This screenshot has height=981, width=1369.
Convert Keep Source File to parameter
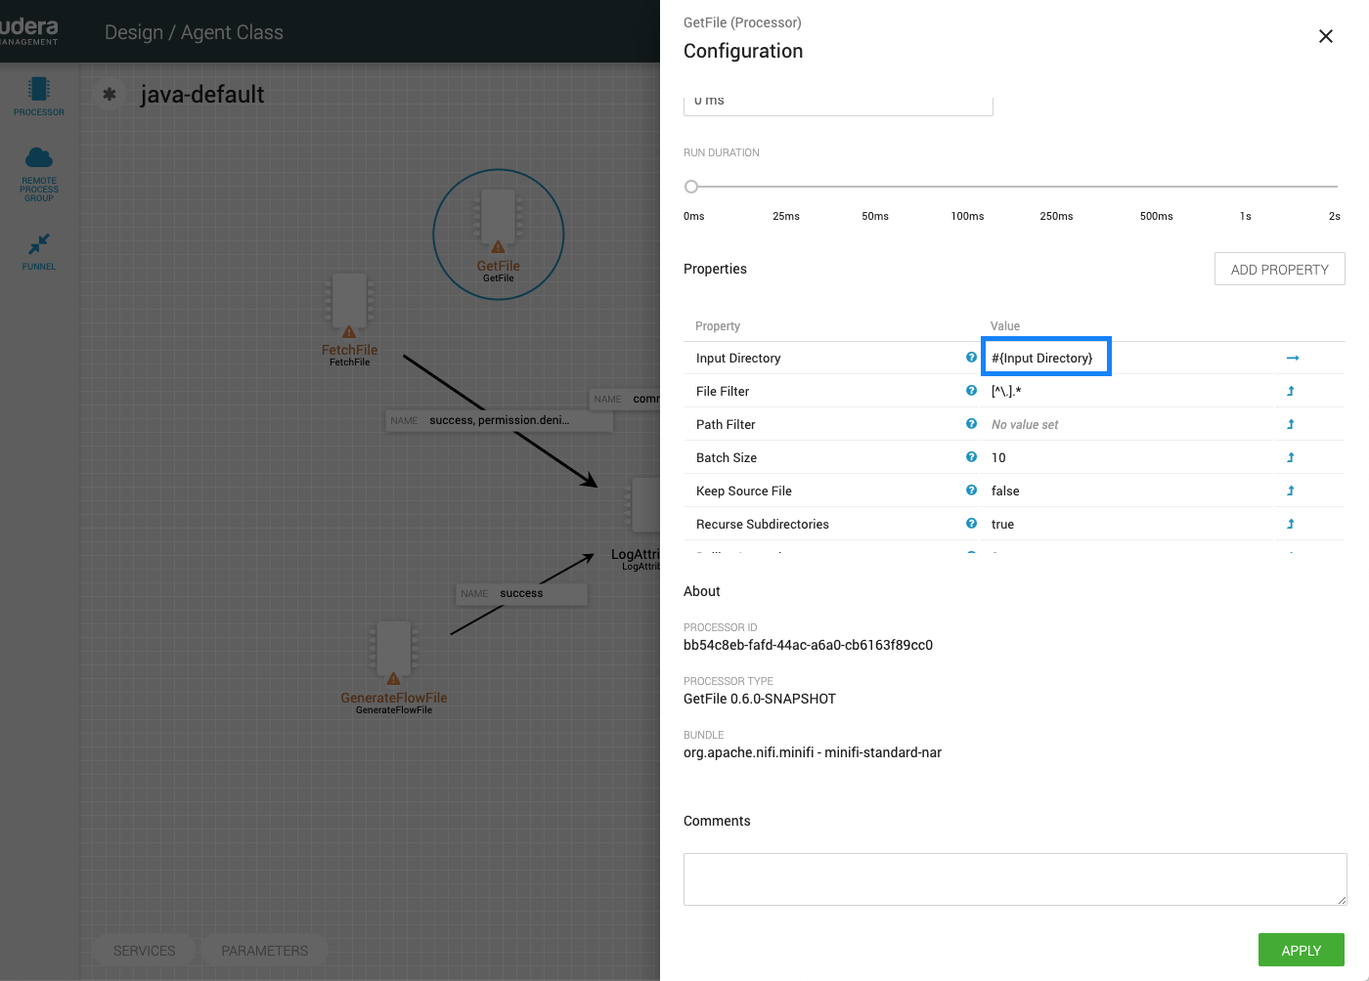pos(1291,490)
